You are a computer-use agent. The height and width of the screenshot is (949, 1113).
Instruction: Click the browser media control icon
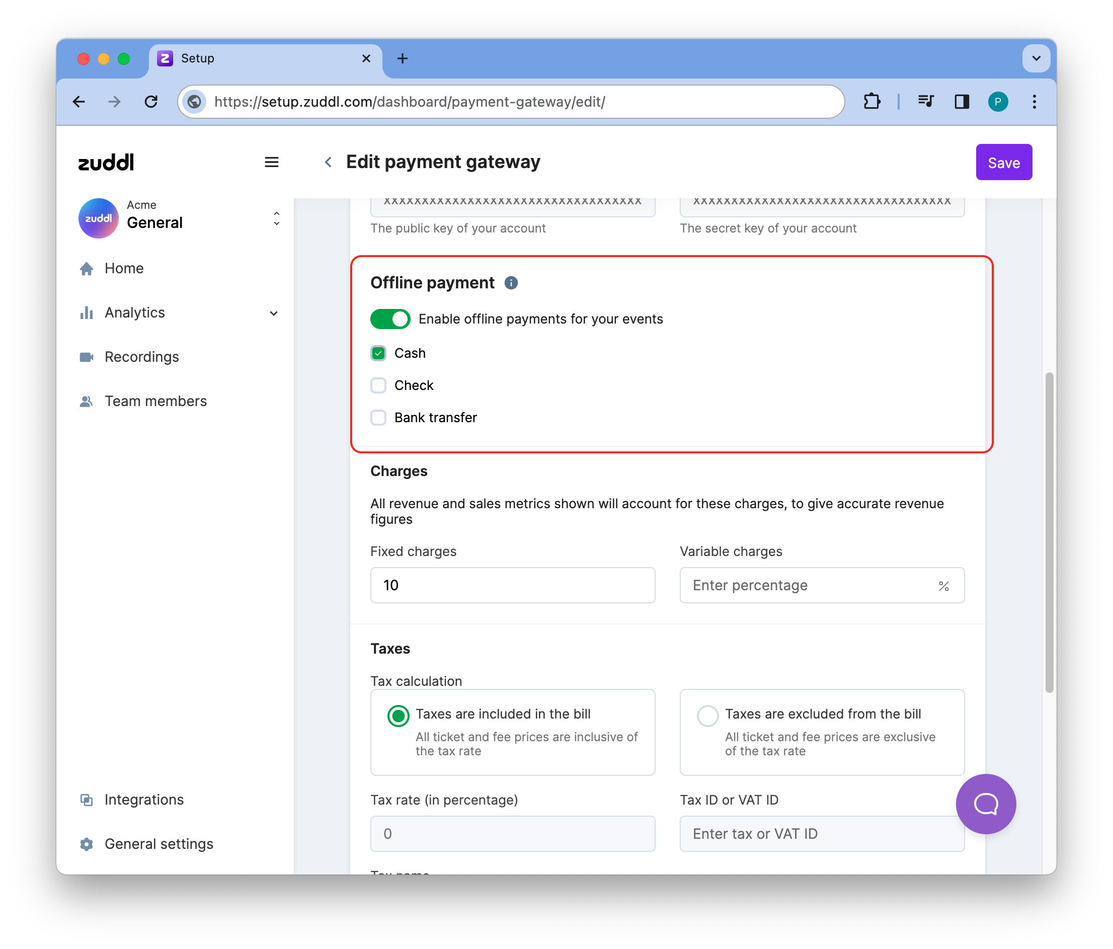click(x=925, y=102)
